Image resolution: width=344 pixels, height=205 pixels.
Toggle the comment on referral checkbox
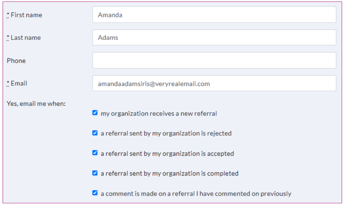coord(95,193)
